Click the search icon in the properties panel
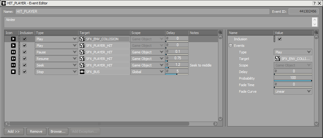 [x=316, y=32]
